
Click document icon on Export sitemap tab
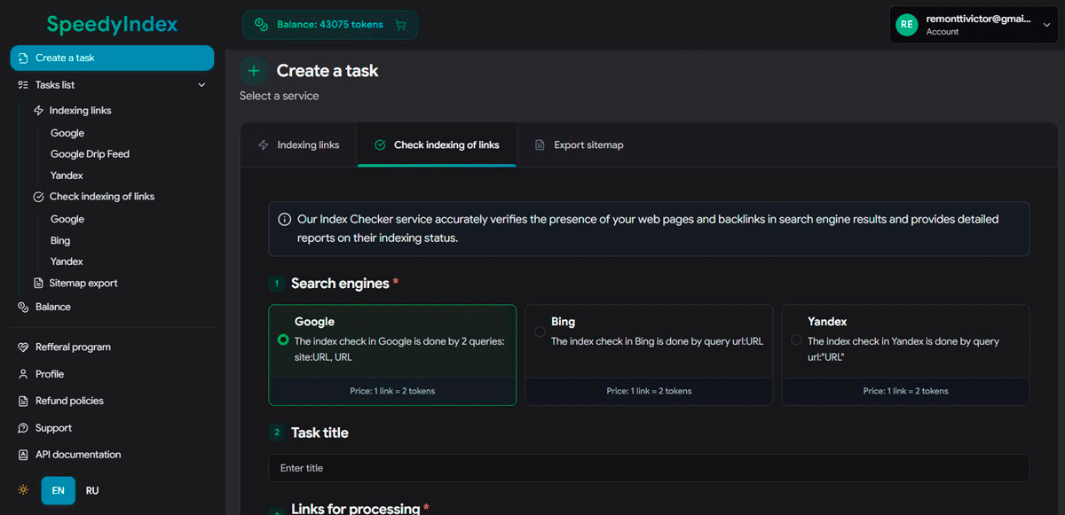pyautogui.click(x=540, y=145)
